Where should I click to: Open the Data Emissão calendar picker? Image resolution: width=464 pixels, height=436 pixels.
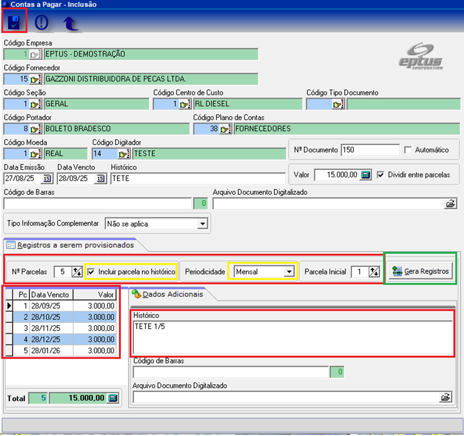point(47,178)
